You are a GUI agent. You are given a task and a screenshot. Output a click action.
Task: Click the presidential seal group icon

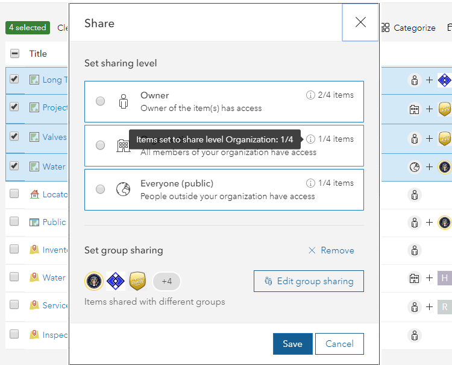tap(94, 281)
